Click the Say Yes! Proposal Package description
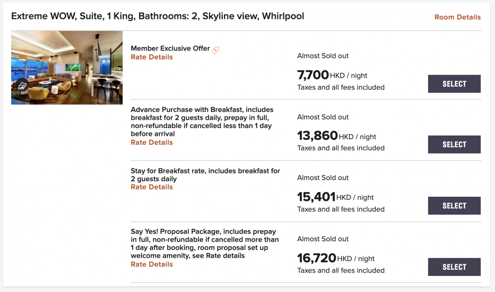This screenshot has height=292, width=495. (x=205, y=244)
